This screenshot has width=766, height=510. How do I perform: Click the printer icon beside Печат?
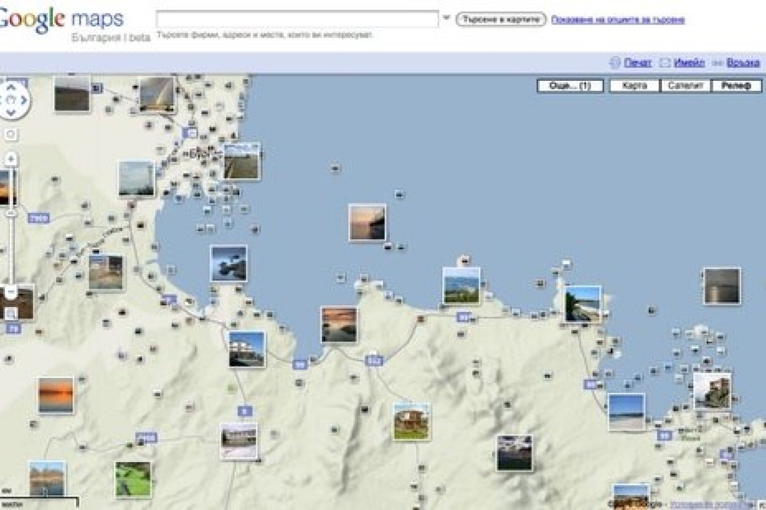(x=615, y=63)
